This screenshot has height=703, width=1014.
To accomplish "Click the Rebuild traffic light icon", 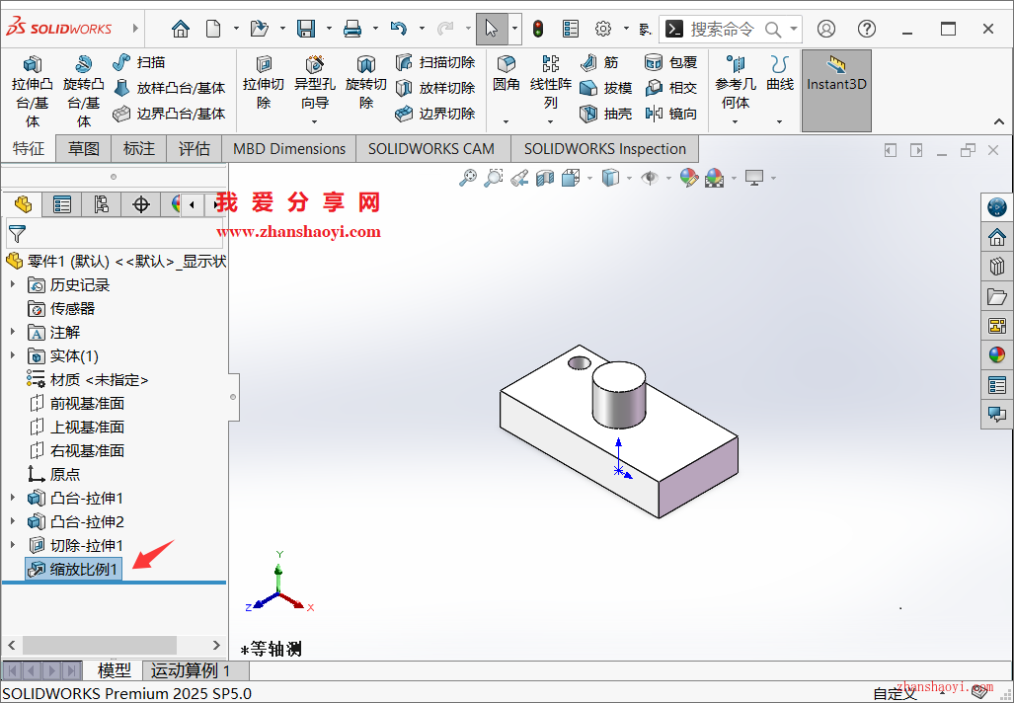I will tap(538, 29).
